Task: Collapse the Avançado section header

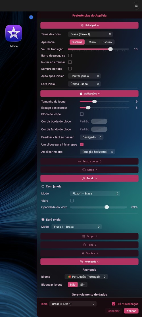Action: pos(89,262)
